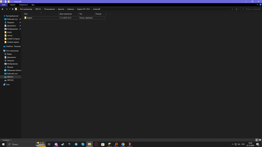Screen dimensions: 262x147
Task: Click New folder icon in quick access toolbar
Action: pos(9,2)
